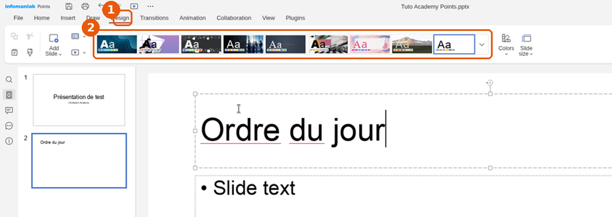The image size is (612, 217).
Task: Open the three-dots more options menu
Action: point(150,6)
